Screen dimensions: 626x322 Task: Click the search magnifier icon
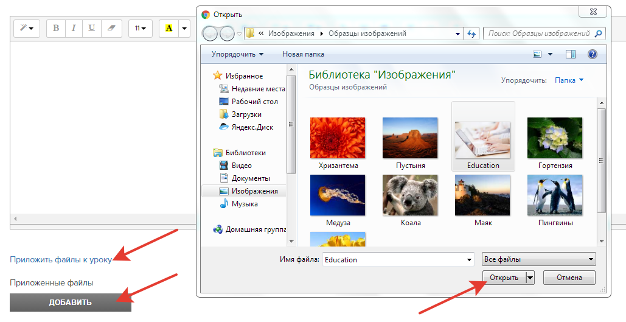[599, 33]
